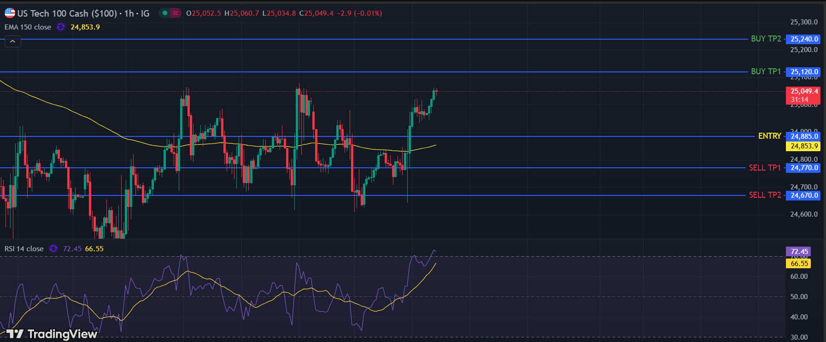Click the yellow RSI MA 66.55 axis label
Image resolution: width=826 pixels, height=342 pixels.
(799, 264)
